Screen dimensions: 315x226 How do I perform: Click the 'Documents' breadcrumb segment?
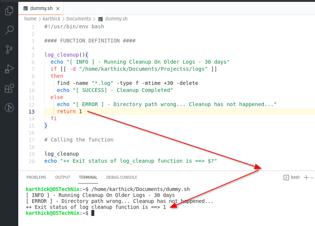pyautogui.click(x=79, y=19)
